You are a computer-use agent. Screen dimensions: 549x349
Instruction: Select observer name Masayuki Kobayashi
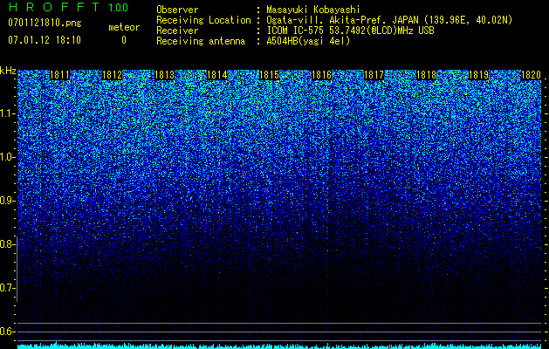[313, 10]
